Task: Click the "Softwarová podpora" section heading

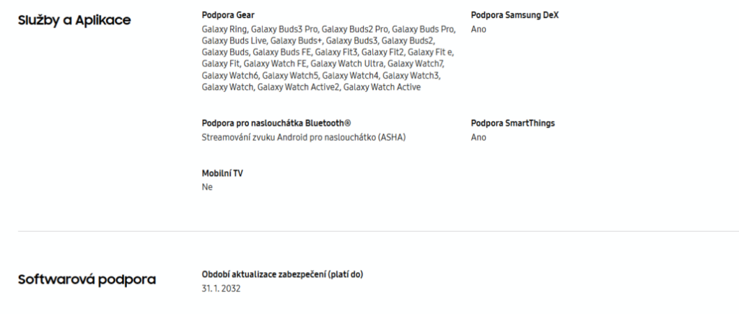Action: (x=87, y=279)
